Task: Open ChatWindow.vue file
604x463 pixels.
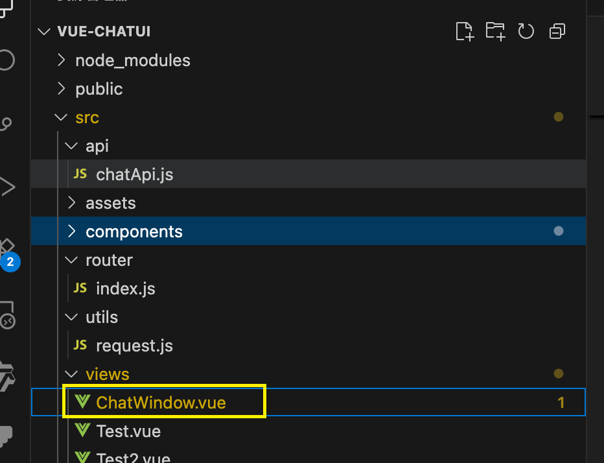Action: 308,402
